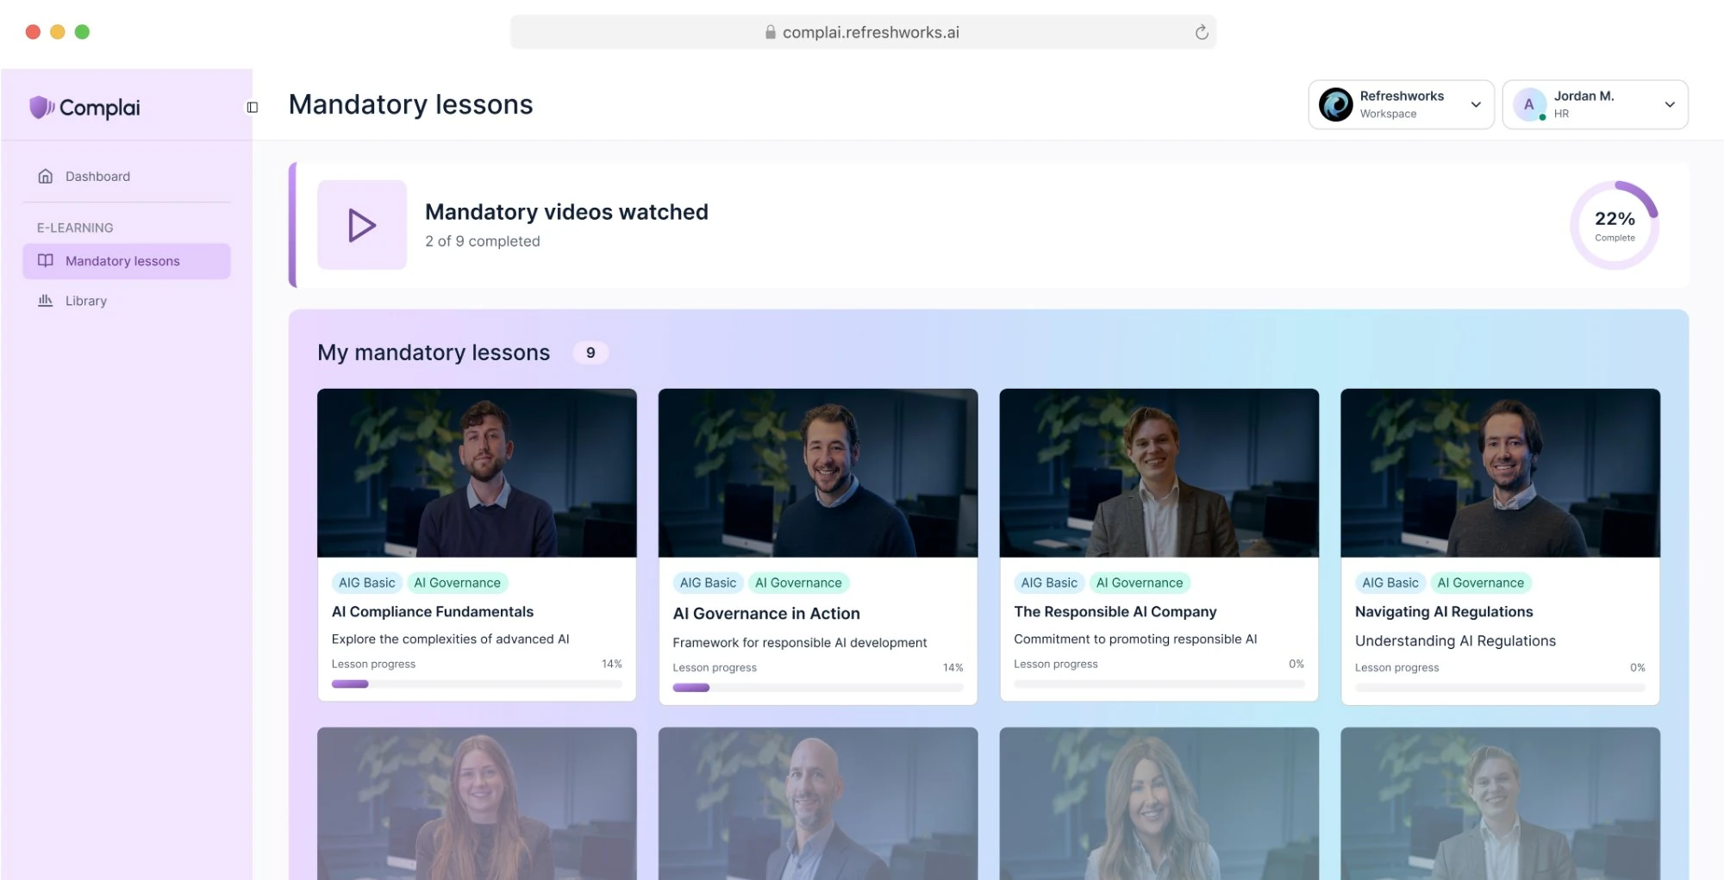This screenshot has height=880, width=1724.
Task: Open the Library menu item
Action: 86,301
